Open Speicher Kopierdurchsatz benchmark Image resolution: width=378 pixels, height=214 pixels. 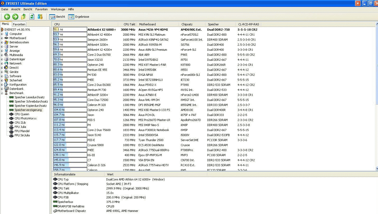pos(31,106)
